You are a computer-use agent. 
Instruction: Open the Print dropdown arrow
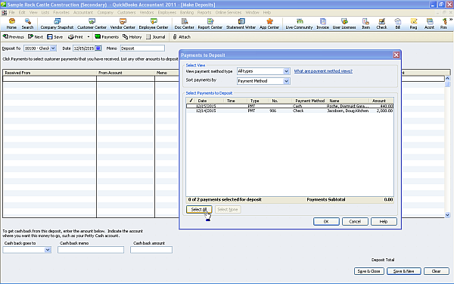click(89, 37)
